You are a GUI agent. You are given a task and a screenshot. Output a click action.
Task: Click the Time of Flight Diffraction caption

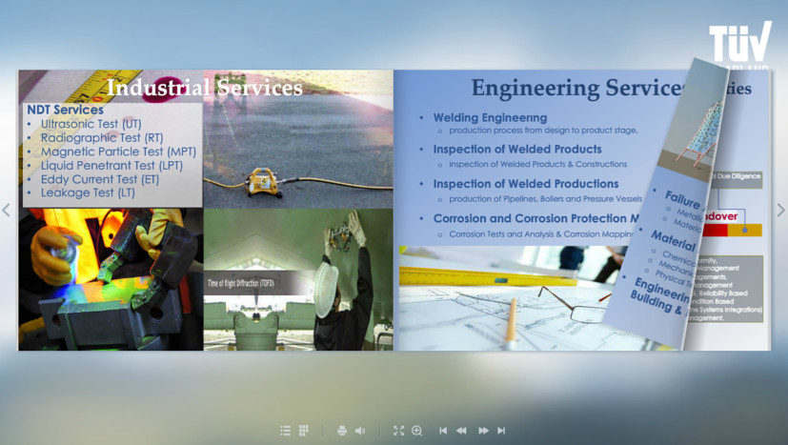(x=241, y=283)
